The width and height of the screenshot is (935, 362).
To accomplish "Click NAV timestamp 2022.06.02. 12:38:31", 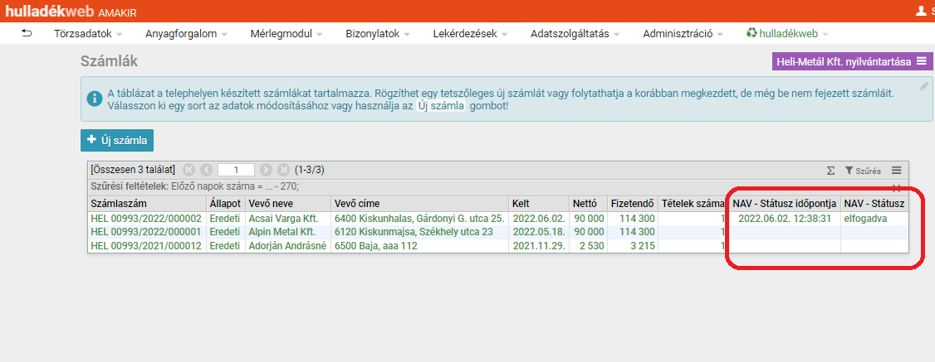I will [x=785, y=218].
